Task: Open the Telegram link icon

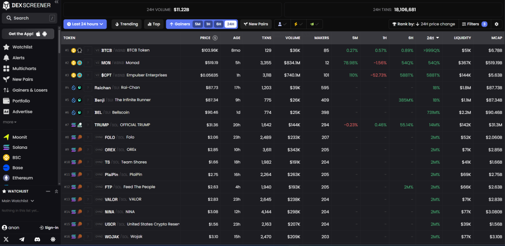Action: pos(22,239)
